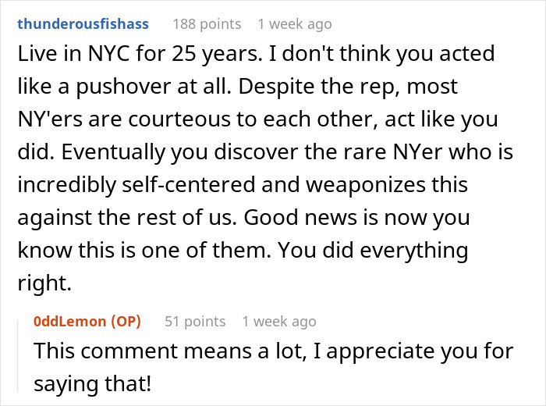Screen dimensions: 546x406
Task: Click the phrase 'Good news' in comment
Action: click(x=300, y=218)
